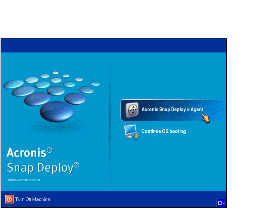Click the dark blue header bar
Viewport: 257px width, 208px height.
pyautogui.click(x=114, y=45)
